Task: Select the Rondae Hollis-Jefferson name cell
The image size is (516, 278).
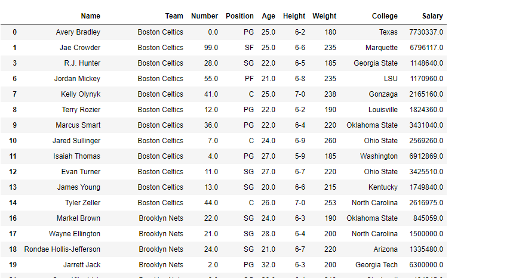Action: click(62, 249)
